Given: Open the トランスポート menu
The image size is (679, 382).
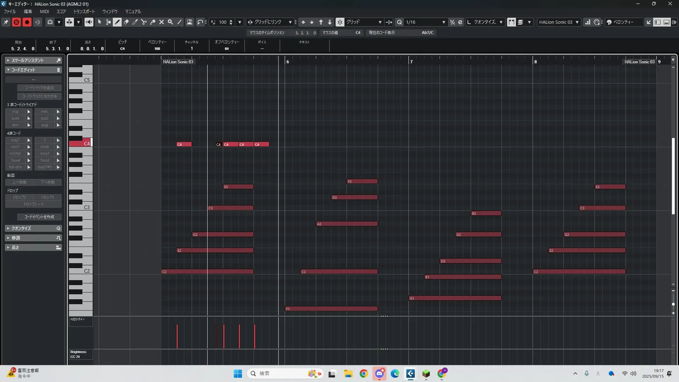Looking at the screenshot, I should pyautogui.click(x=84, y=11).
